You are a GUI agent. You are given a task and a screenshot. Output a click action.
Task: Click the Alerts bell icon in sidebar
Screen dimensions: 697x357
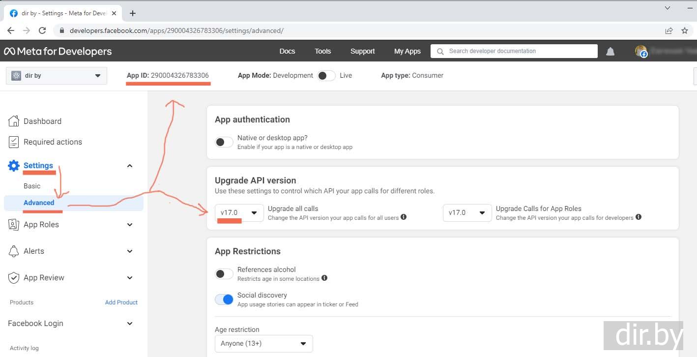(14, 251)
